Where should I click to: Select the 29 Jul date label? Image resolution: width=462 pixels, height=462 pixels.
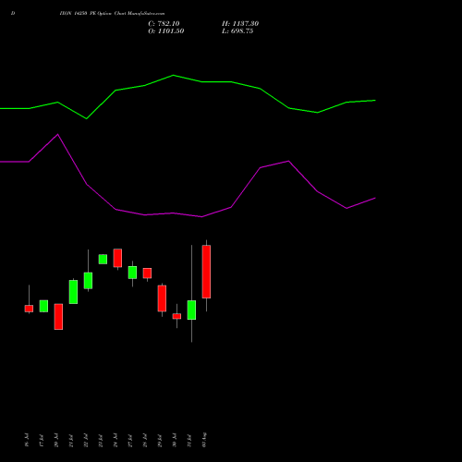click(160, 440)
